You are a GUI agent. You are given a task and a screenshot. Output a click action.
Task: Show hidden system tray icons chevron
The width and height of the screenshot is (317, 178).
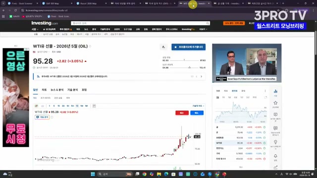click(276, 174)
